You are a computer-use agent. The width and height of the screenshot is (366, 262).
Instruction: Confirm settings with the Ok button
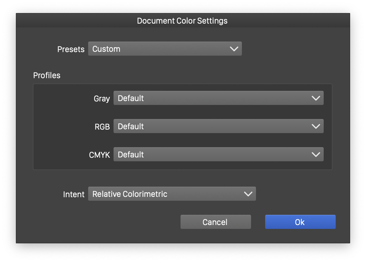pyautogui.click(x=300, y=222)
